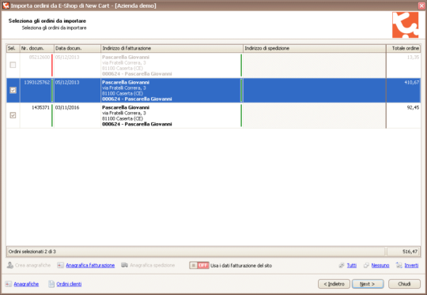Open the Anagrafica fatturazione link
The height and width of the screenshot is (295, 427).
(90, 265)
